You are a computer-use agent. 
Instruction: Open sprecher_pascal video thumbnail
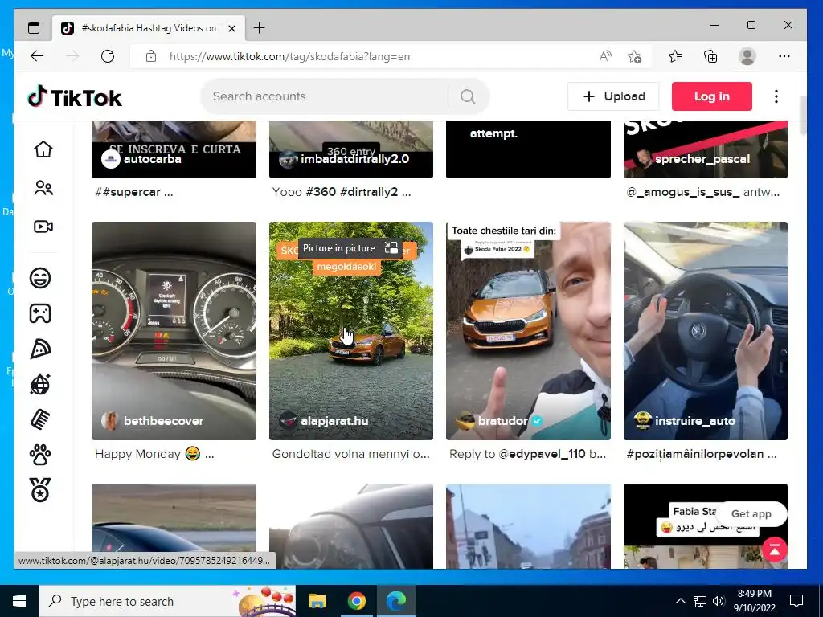706,149
